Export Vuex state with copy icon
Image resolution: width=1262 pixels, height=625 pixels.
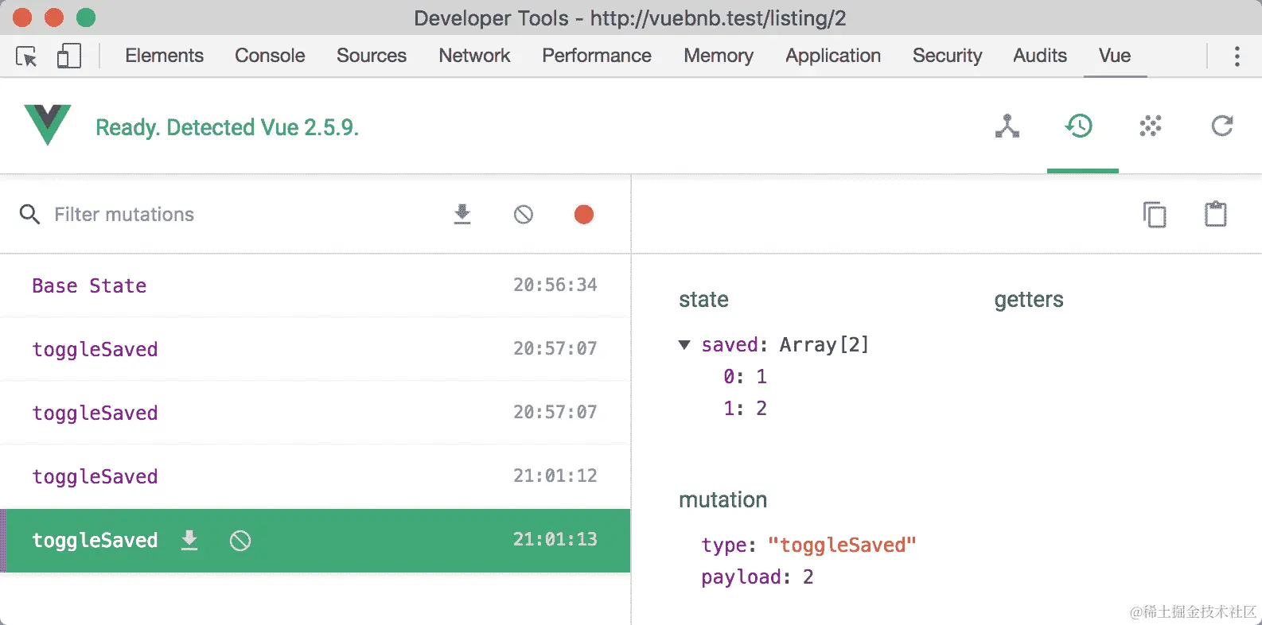1154,215
